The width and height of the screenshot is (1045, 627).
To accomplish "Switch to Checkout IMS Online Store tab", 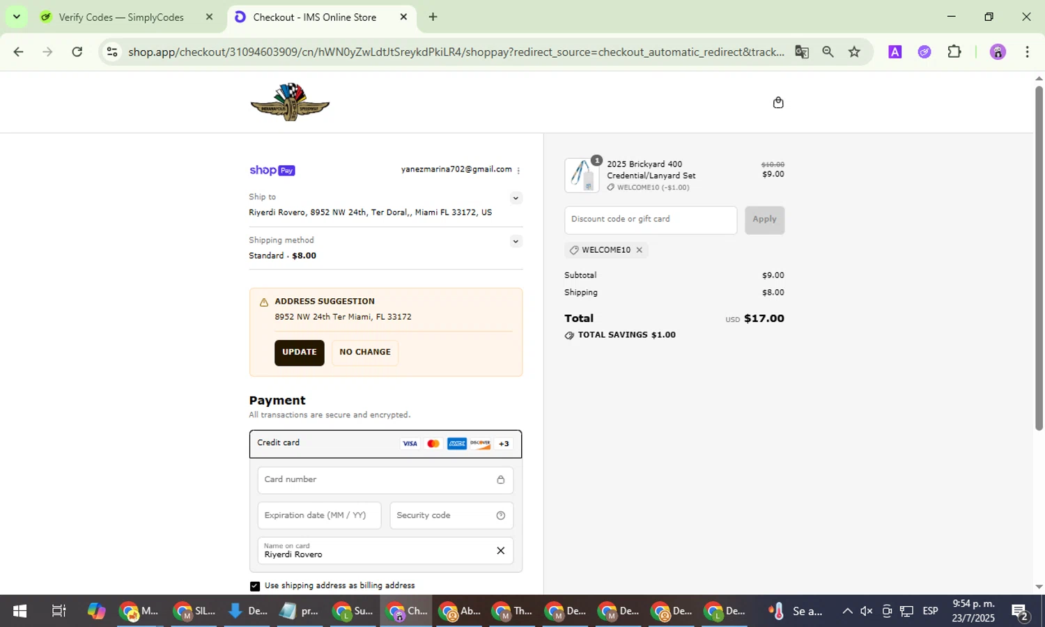I will click(313, 17).
